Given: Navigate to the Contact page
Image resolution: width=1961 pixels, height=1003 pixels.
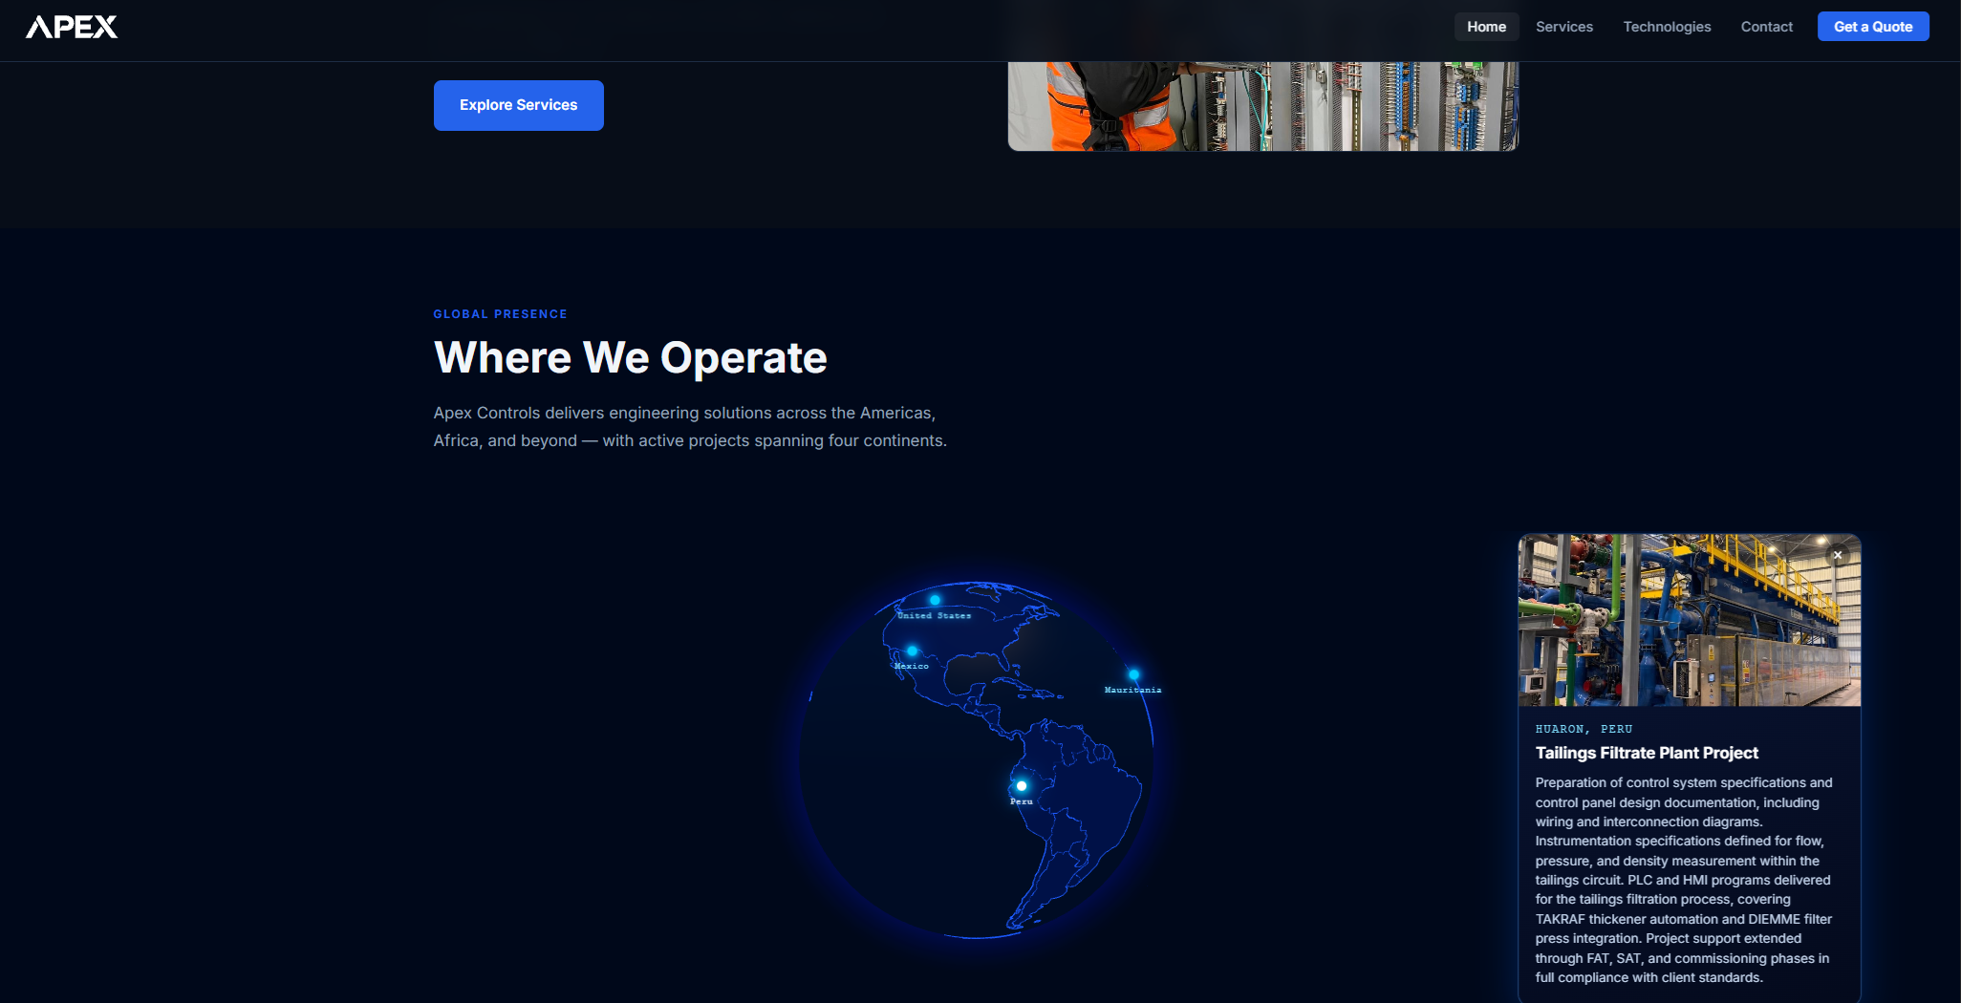Looking at the screenshot, I should click(1766, 27).
